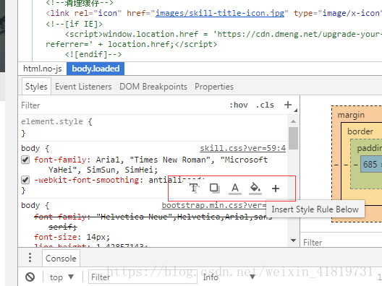Click the 685 content size in box model
This screenshot has width=382, height=286.
pos(371,165)
